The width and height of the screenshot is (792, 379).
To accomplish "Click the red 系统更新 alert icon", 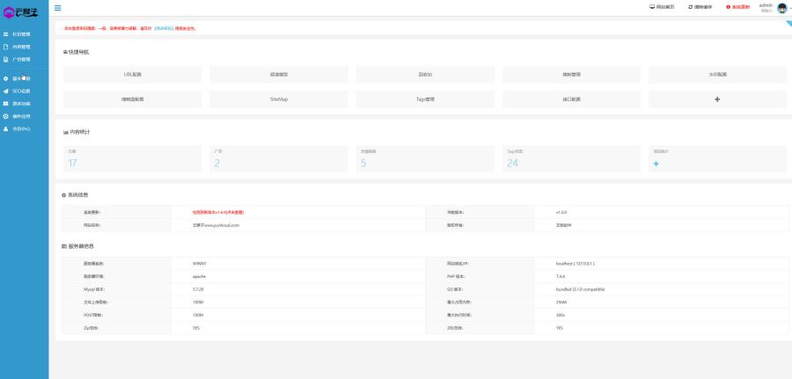I will pyautogui.click(x=729, y=7).
